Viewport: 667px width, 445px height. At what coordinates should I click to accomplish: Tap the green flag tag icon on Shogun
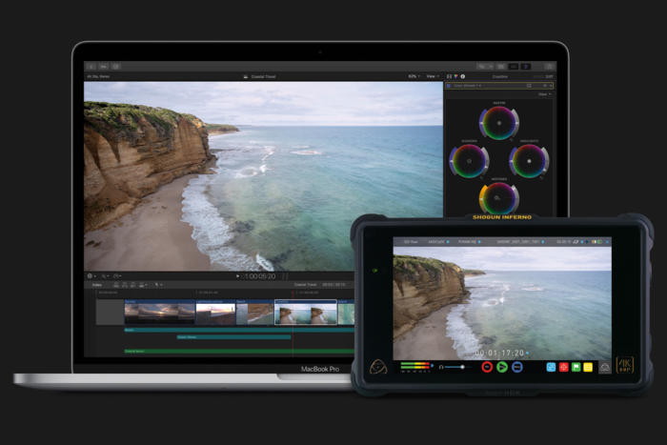coord(576,367)
